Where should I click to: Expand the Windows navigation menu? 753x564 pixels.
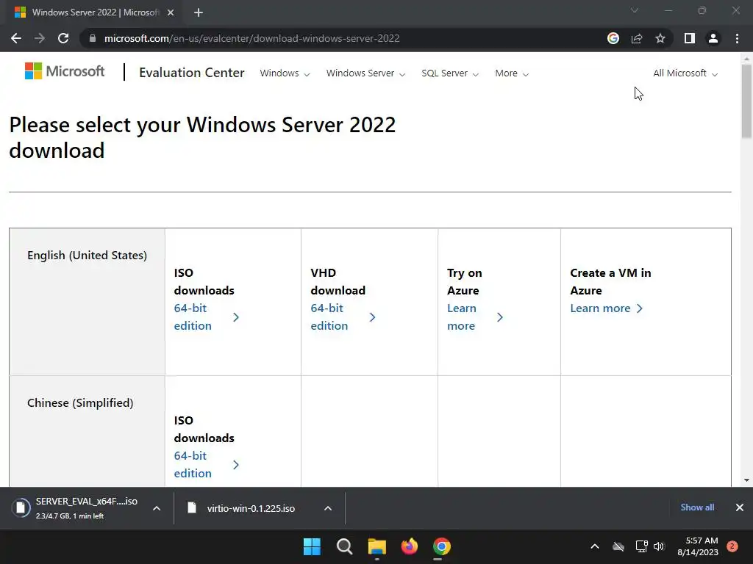285,73
